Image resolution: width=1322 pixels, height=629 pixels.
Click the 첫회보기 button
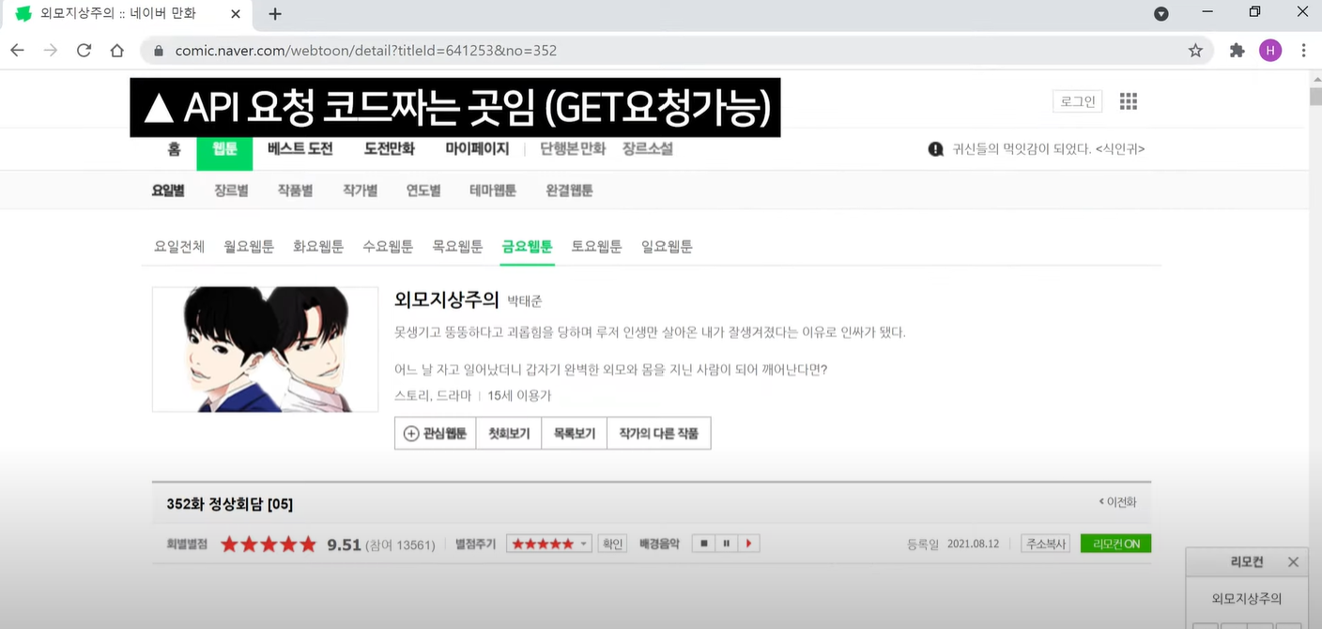coord(509,434)
